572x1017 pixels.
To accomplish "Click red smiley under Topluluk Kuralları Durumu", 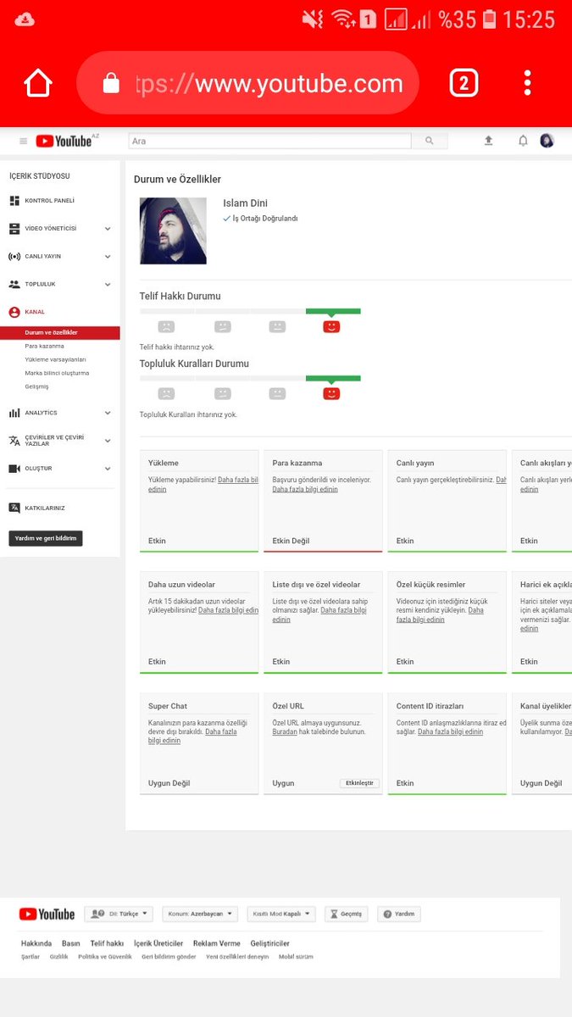I will (x=331, y=394).
